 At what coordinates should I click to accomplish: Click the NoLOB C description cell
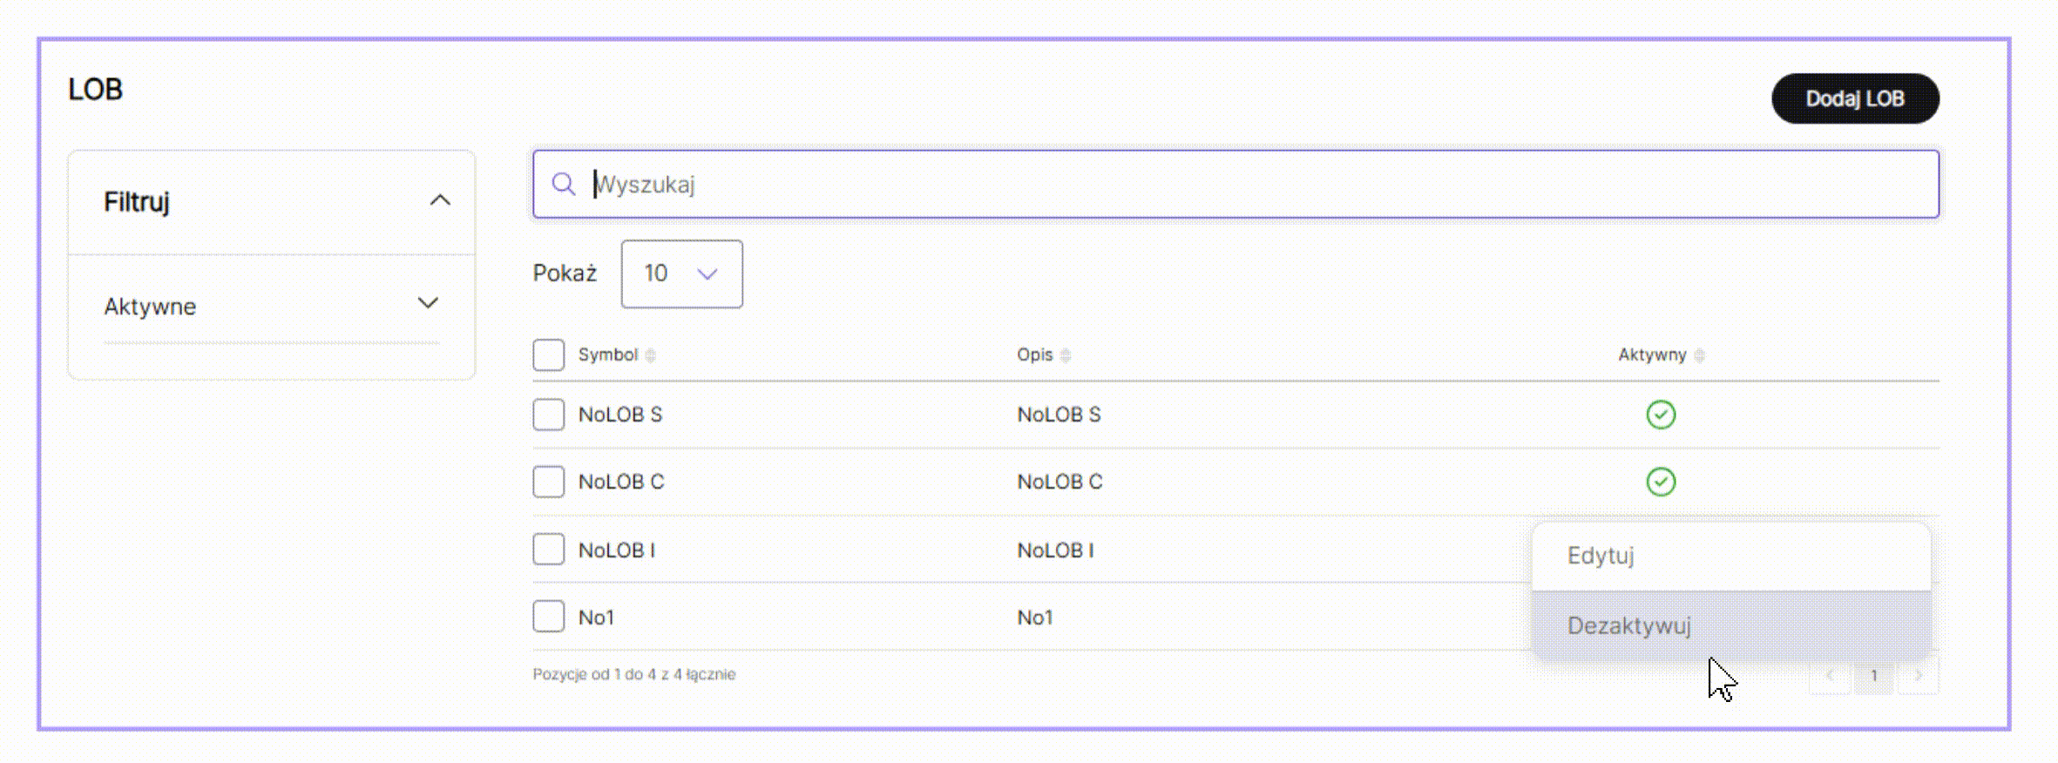pos(1059,482)
